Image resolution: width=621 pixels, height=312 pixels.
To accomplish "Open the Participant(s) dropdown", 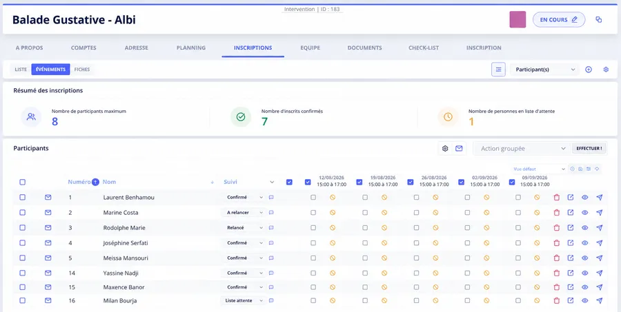I will pos(544,70).
